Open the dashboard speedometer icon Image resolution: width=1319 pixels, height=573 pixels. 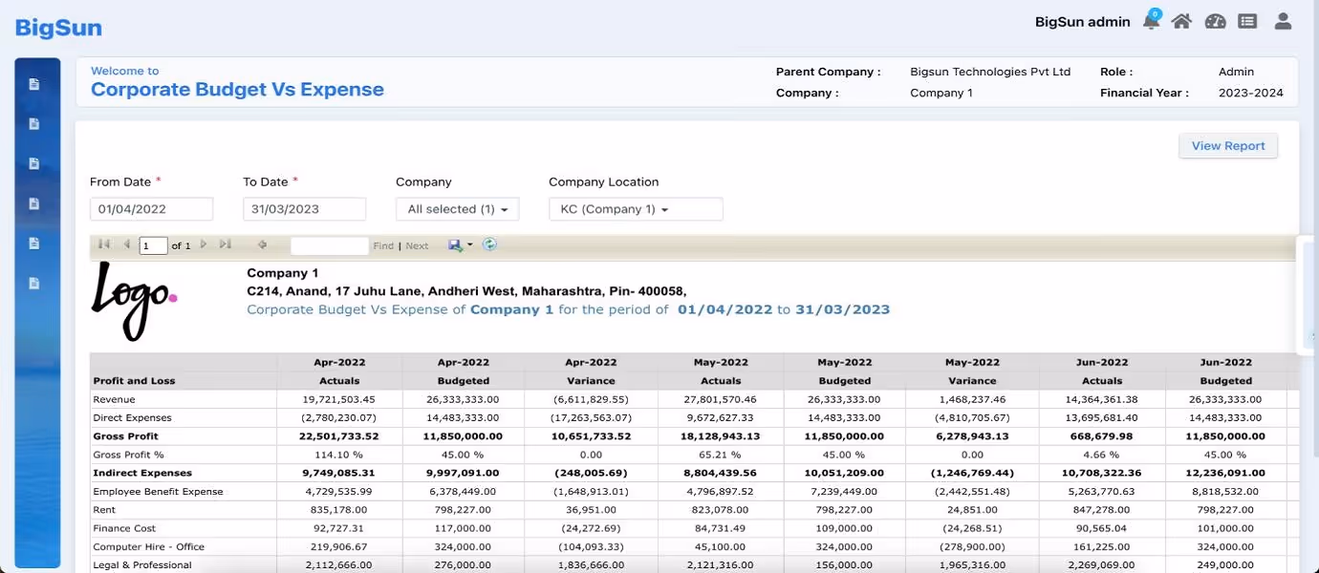1215,21
